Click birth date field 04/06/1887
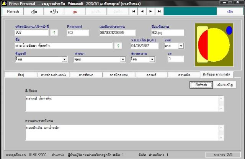Image resolution: width=245 pixels, height=159 pixels. pyautogui.click(x=144, y=46)
